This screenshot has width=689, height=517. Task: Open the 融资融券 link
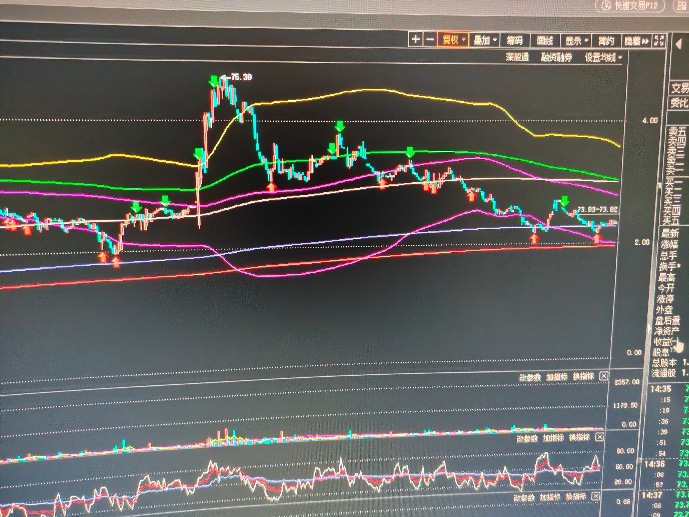click(556, 58)
